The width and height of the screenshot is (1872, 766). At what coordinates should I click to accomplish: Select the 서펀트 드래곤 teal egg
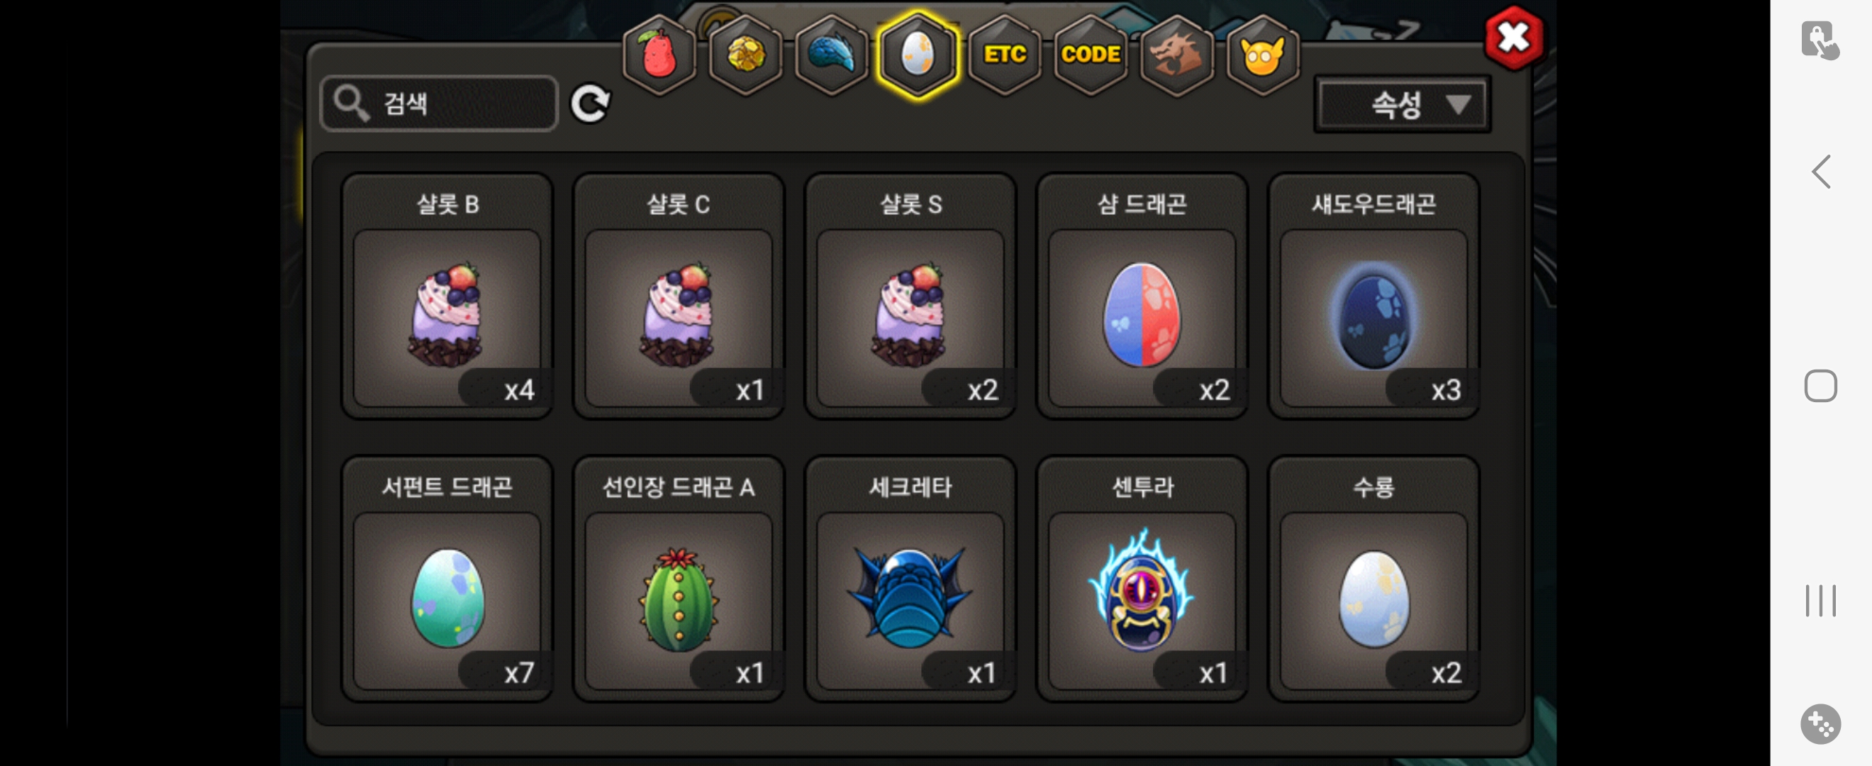coord(447,579)
